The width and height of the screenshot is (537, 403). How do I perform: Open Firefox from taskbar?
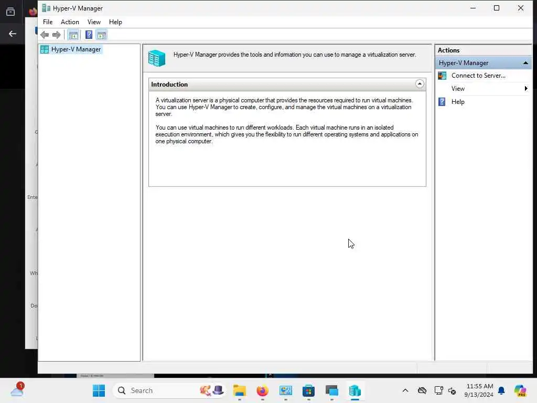coord(262,390)
